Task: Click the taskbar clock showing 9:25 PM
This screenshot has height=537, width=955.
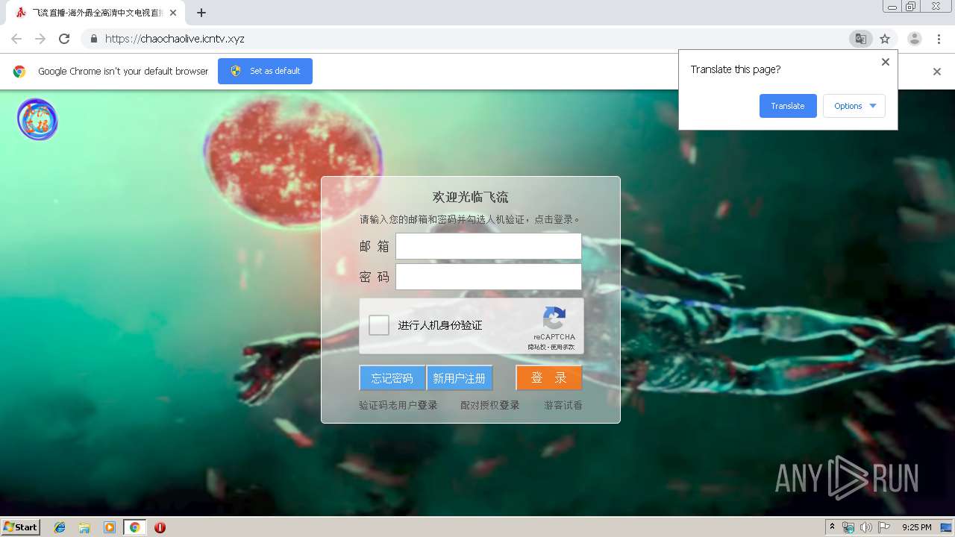Action: [x=916, y=527]
